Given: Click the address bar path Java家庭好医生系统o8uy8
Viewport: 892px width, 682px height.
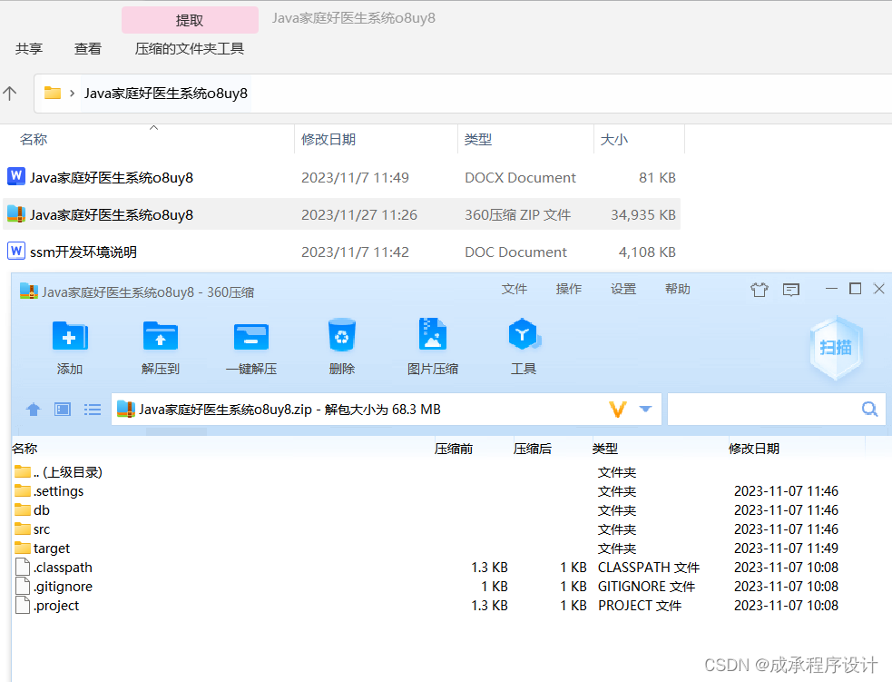Looking at the screenshot, I should coord(166,93).
